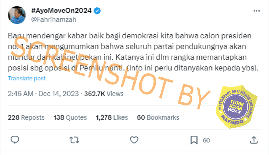269x155 pixels.
Task: Like the post with heart icon
Action: (134, 140)
